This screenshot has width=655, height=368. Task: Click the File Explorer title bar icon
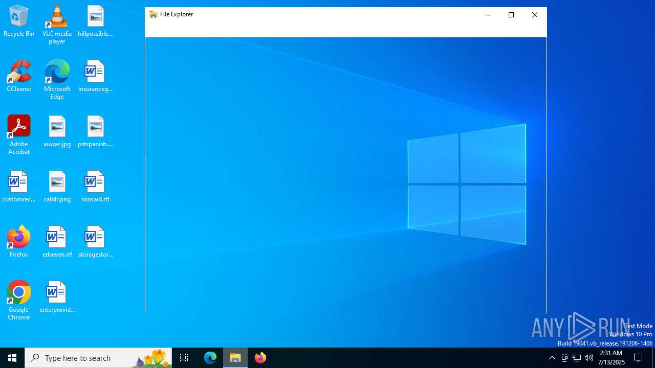coord(153,14)
